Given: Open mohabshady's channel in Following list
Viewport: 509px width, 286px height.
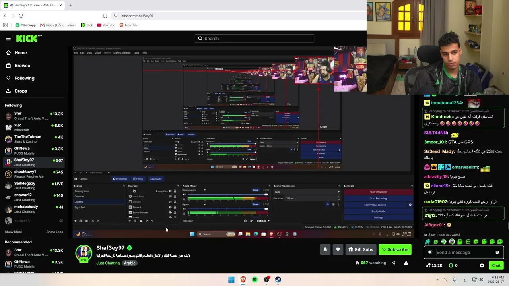Looking at the screenshot, I should click(x=34, y=209).
